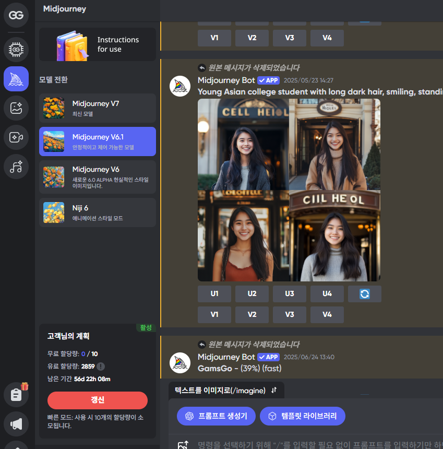The width and height of the screenshot is (443, 449).
Task: Open the Instructions for use card
Action: pyautogui.click(x=98, y=44)
